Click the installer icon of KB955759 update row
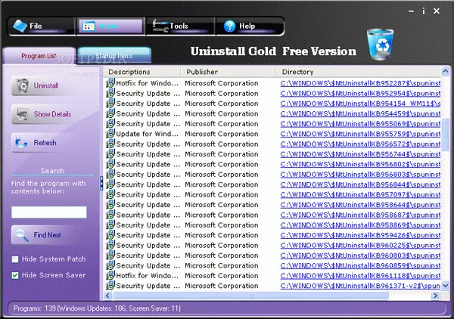The height and width of the screenshot is (319, 454). point(110,134)
